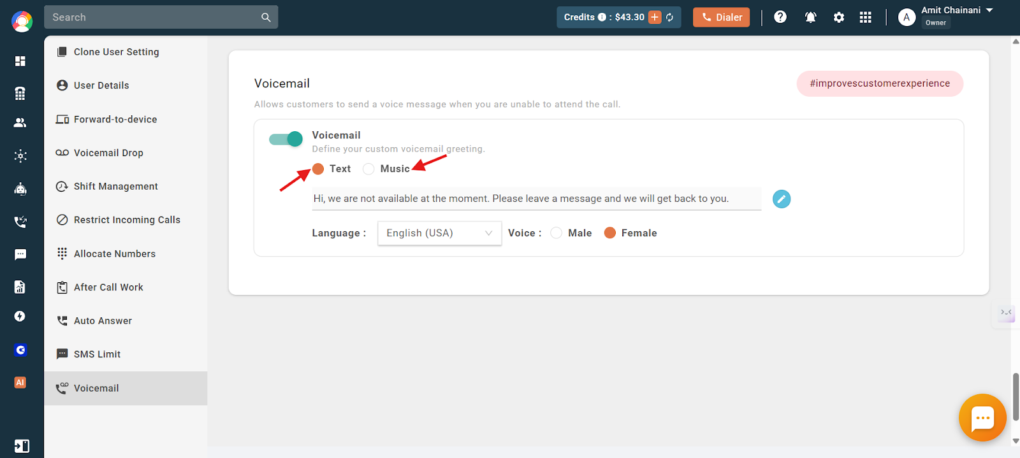The width and height of the screenshot is (1020, 458).
Task: Add credits with the orange plus icon
Action: point(655,17)
